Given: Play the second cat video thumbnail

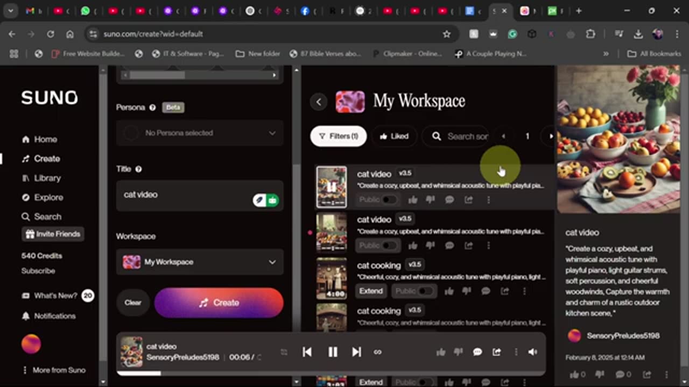Looking at the screenshot, I should (x=332, y=233).
